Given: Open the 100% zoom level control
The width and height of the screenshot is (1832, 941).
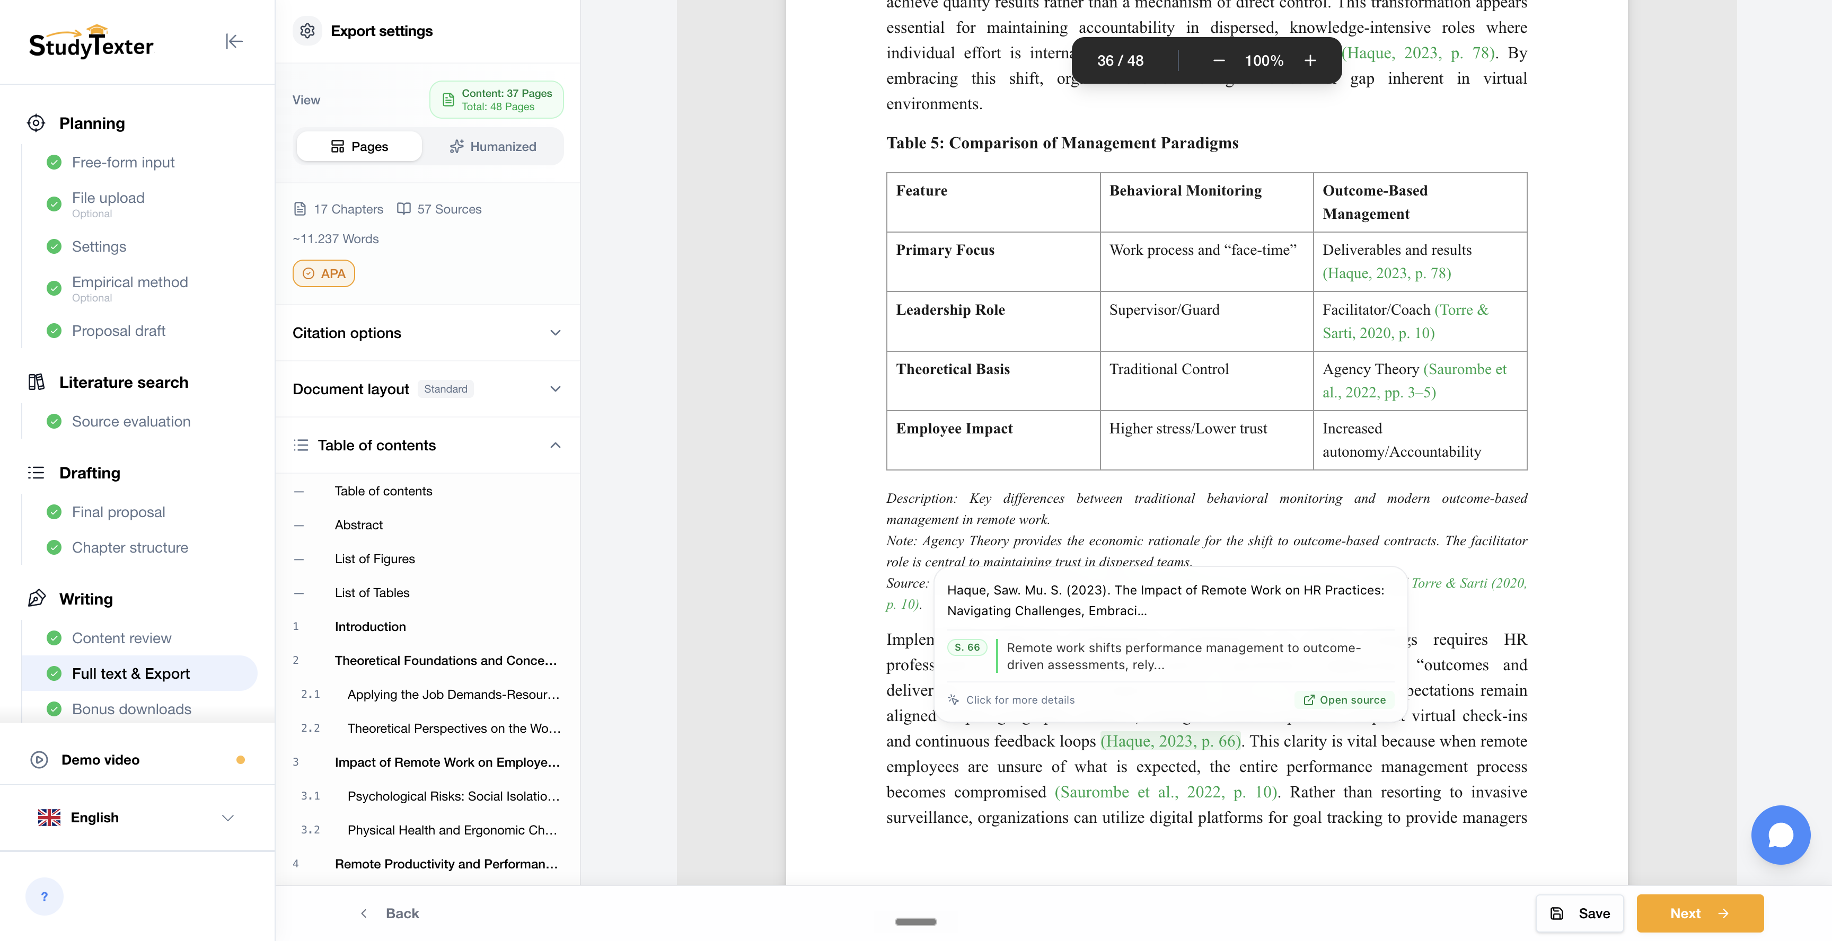Looking at the screenshot, I should click(1264, 60).
